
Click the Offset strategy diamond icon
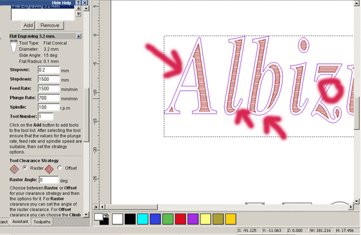(49, 169)
